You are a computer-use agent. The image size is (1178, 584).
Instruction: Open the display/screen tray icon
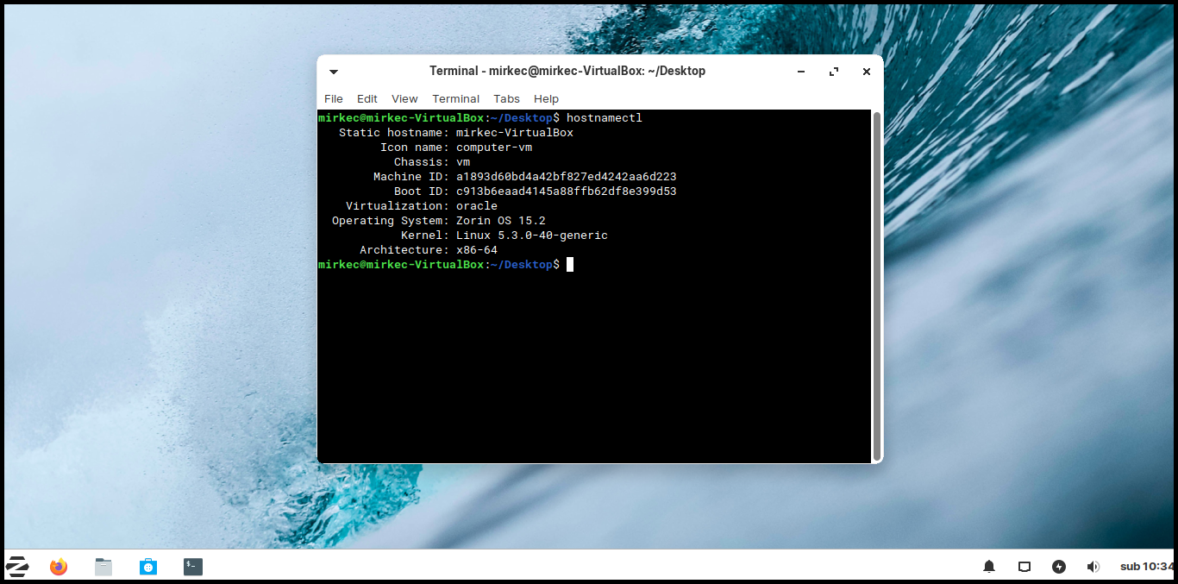[x=1024, y=567]
